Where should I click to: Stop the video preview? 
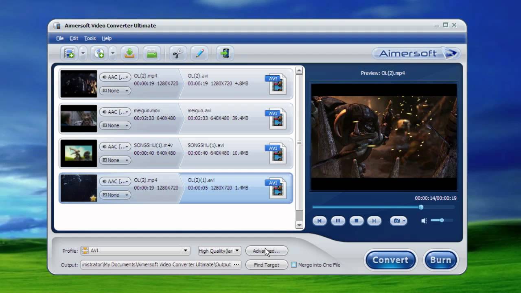click(x=356, y=221)
